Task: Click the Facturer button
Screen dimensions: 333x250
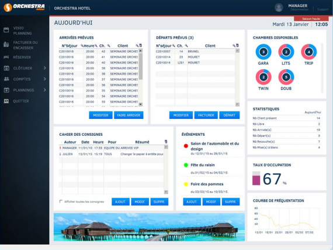Action: pos(206,115)
